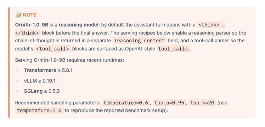Click the NOTE heading label
This screenshot has width=265, height=127.
[29, 15]
